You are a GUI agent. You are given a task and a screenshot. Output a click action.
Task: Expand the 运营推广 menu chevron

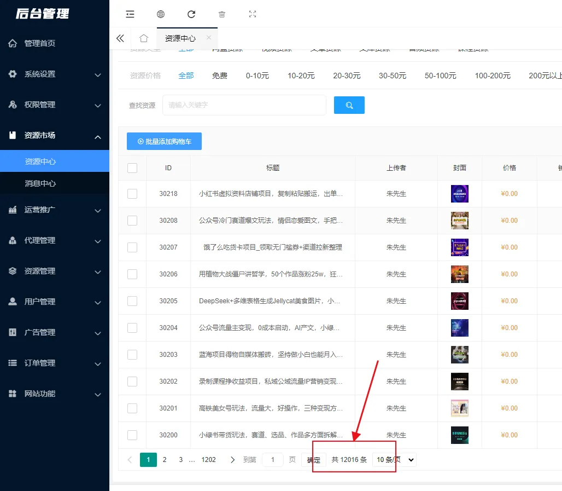point(97,211)
